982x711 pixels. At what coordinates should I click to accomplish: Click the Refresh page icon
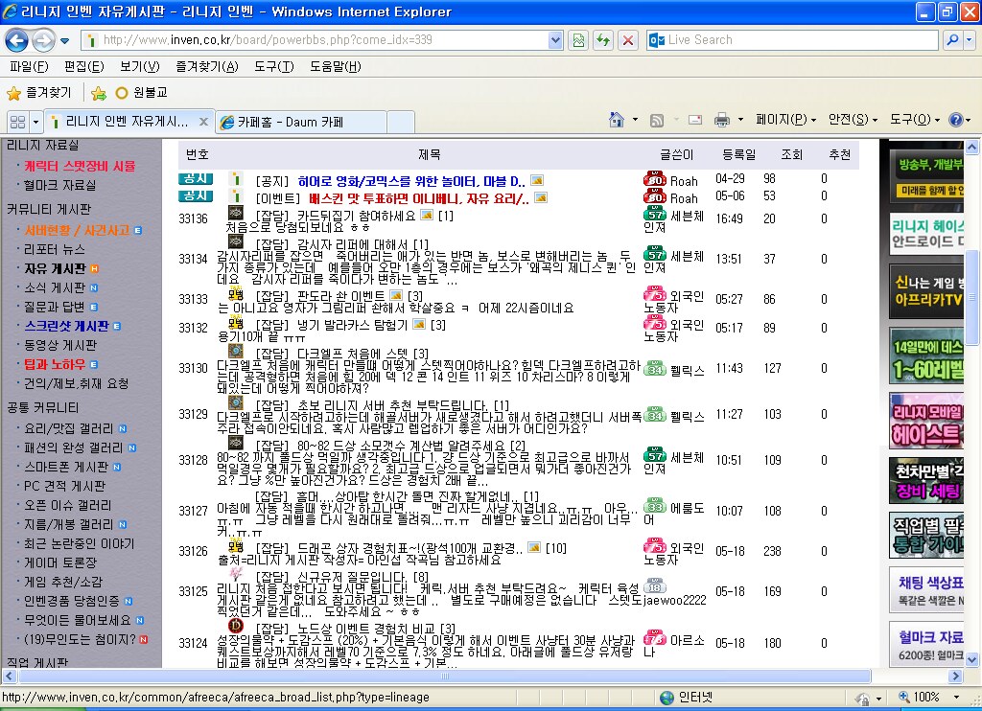point(603,40)
